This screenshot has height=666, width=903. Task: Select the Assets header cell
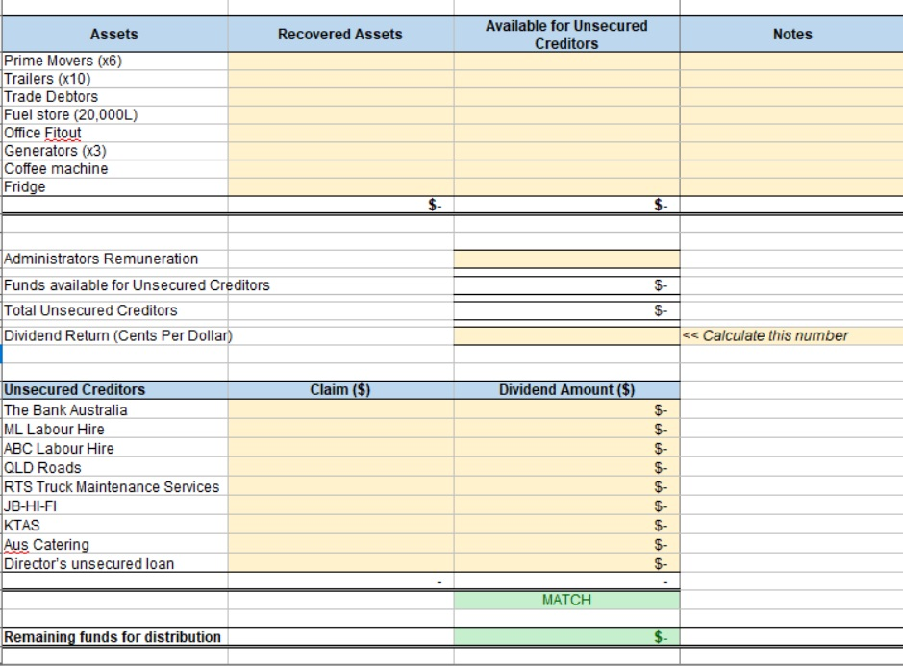pyautogui.click(x=114, y=34)
